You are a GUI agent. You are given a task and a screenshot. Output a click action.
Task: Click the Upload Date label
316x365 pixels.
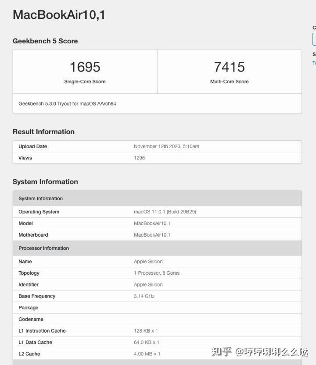click(x=32, y=146)
